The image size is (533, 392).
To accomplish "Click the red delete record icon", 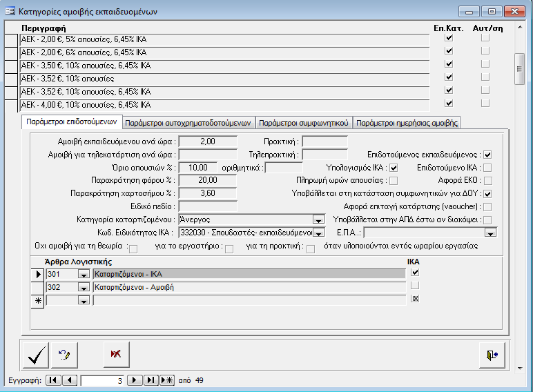I will tap(116, 354).
